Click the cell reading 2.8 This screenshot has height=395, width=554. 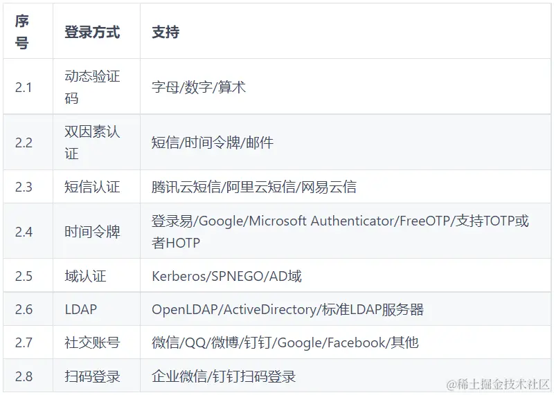pos(28,376)
